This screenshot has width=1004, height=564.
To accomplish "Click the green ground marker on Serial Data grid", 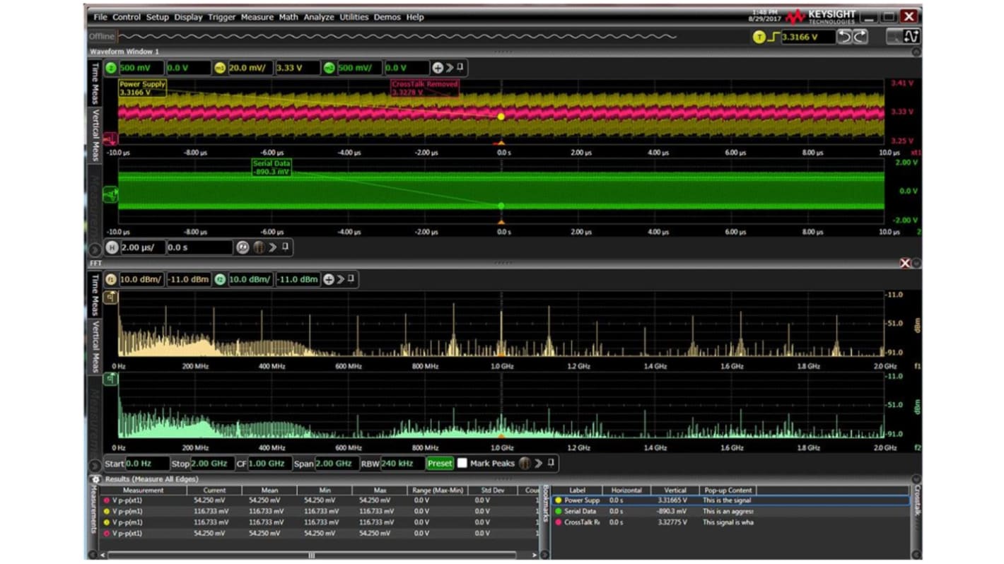I will click(111, 194).
